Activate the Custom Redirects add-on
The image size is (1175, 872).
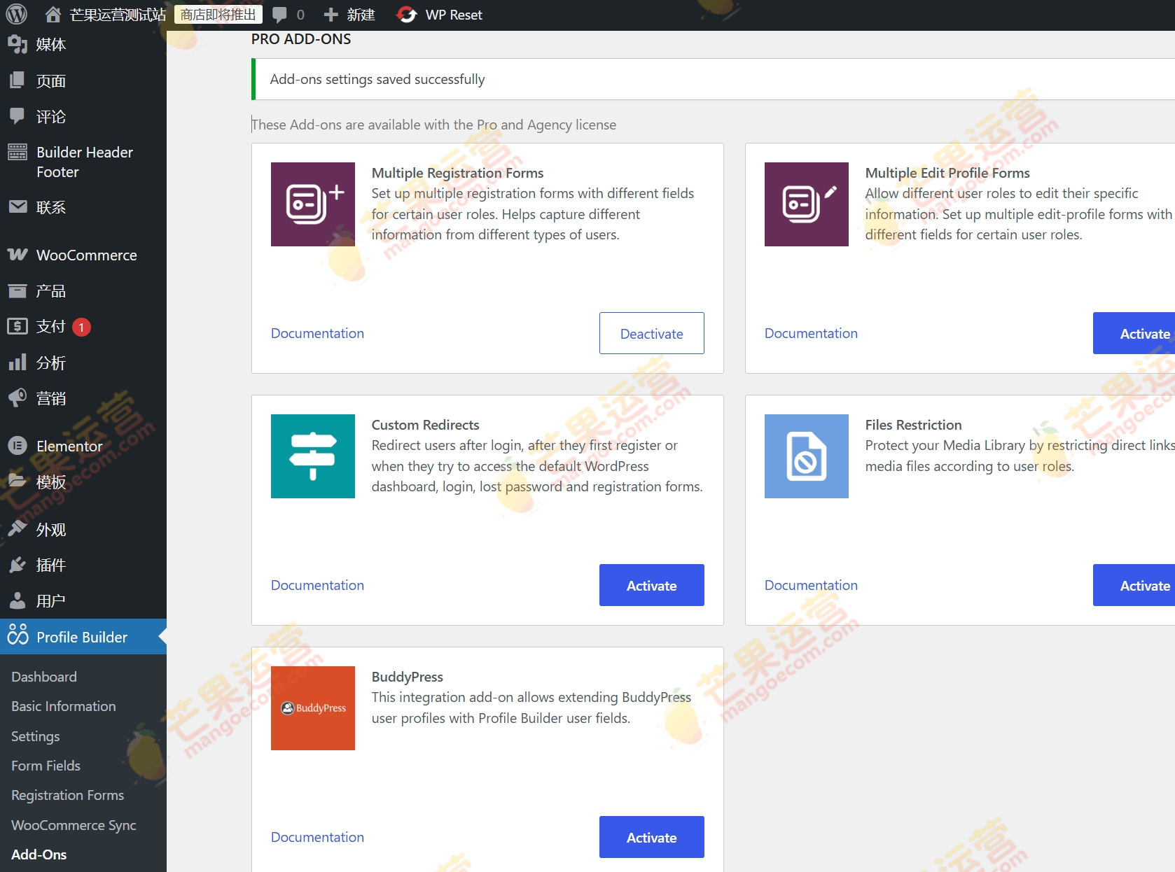click(651, 585)
